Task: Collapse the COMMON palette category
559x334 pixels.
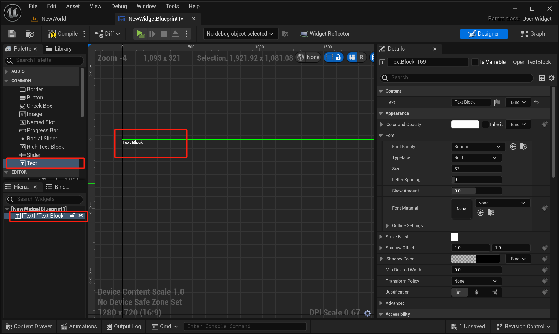Action: coord(7,81)
